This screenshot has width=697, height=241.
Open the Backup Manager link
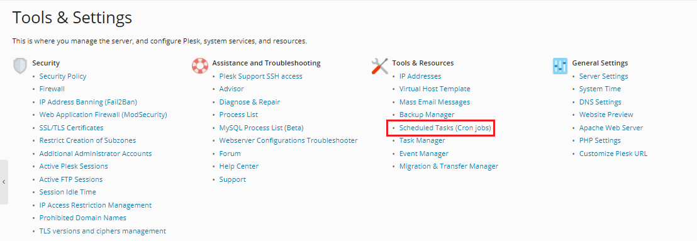(427, 115)
